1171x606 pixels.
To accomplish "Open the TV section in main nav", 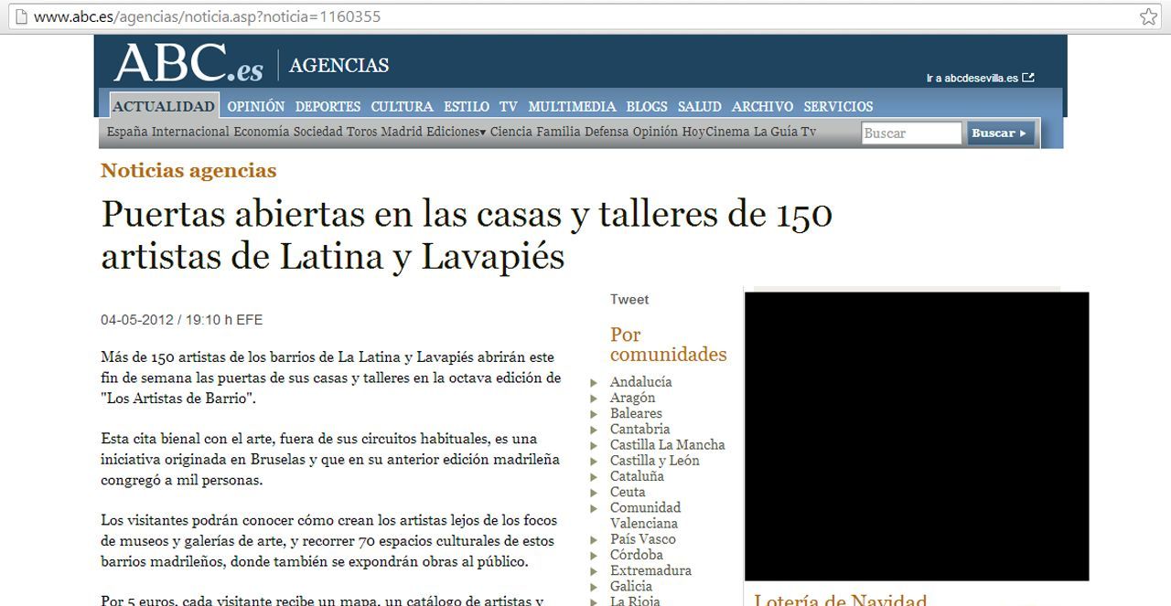I will [x=509, y=106].
